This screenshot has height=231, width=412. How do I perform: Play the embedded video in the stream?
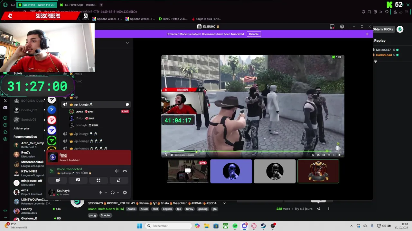[x=166, y=155]
